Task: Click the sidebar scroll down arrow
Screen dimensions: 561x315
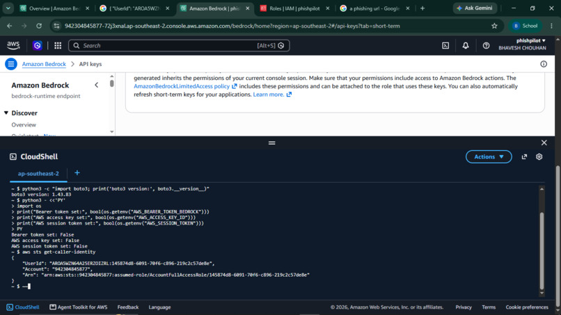Action: (x=111, y=132)
